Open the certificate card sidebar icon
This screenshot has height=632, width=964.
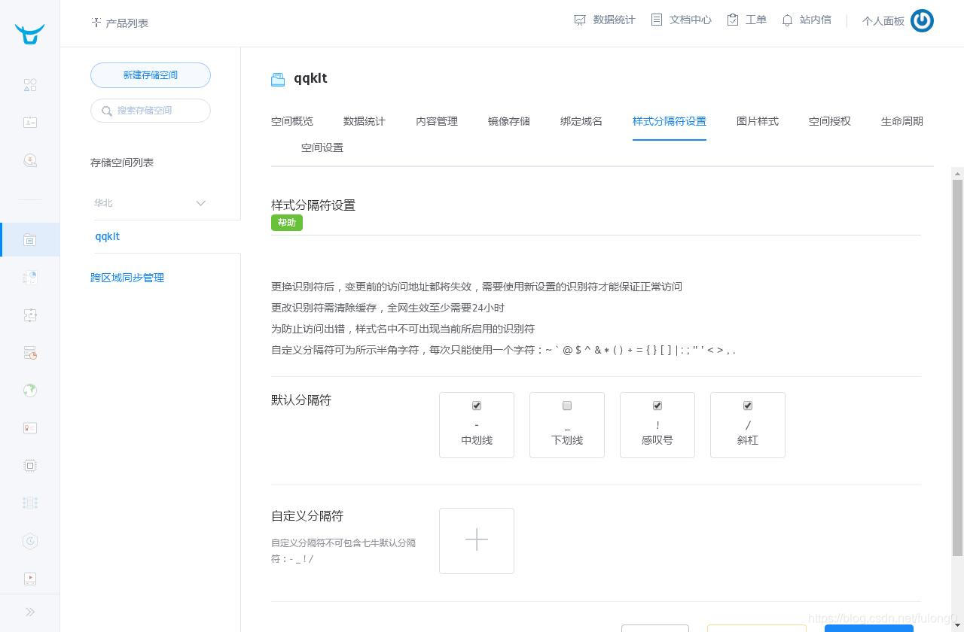click(x=30, y=428)
